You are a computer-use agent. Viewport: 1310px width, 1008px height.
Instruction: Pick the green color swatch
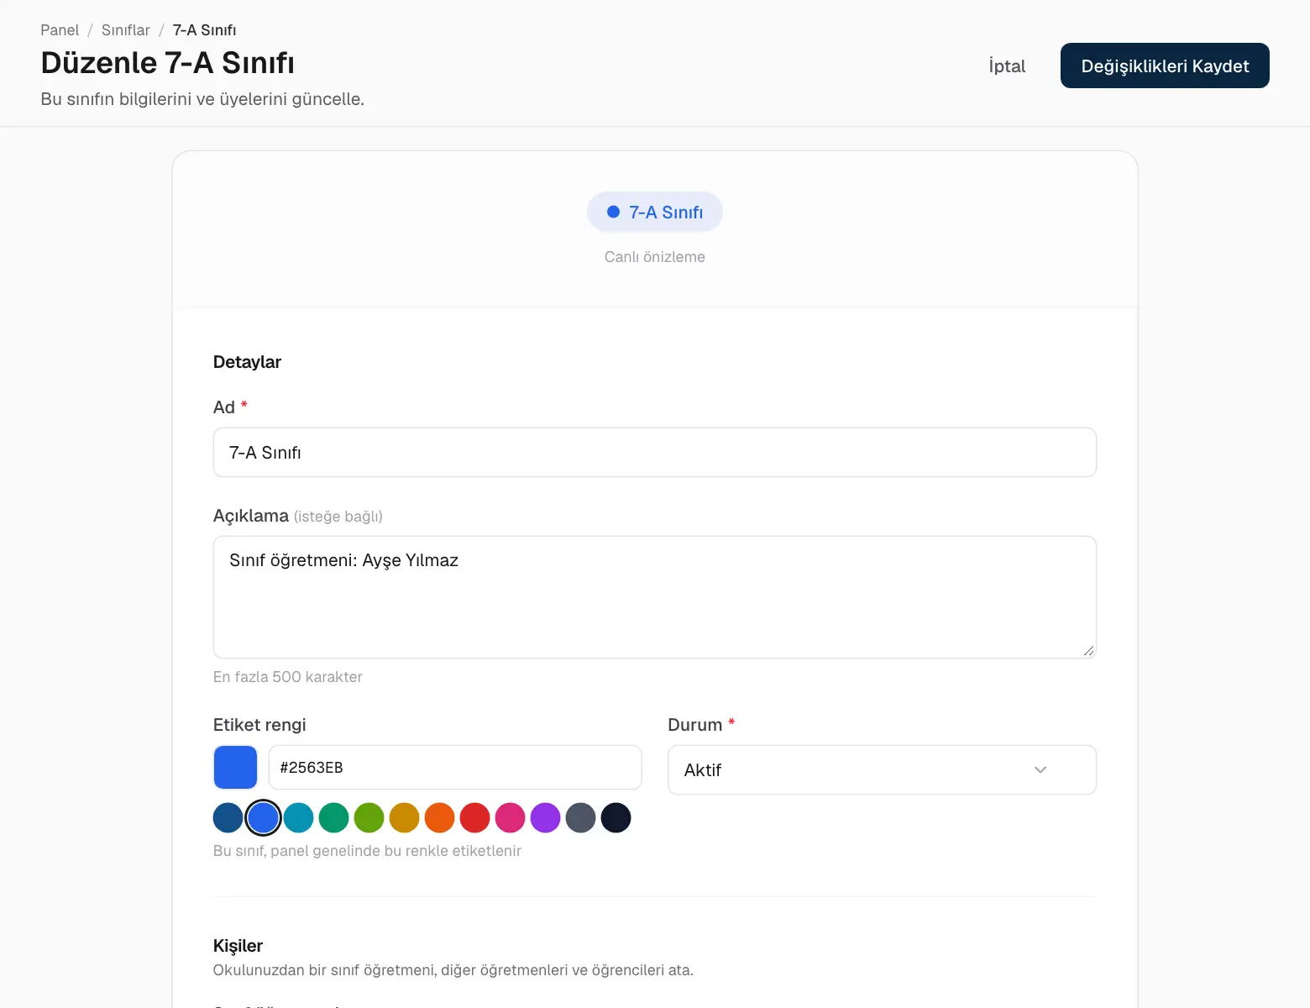[334, 818]
